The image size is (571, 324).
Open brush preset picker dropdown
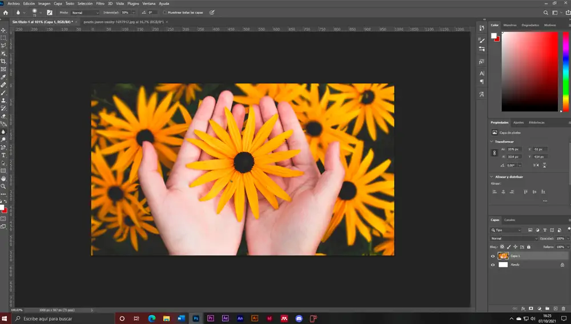coord(40,13)
